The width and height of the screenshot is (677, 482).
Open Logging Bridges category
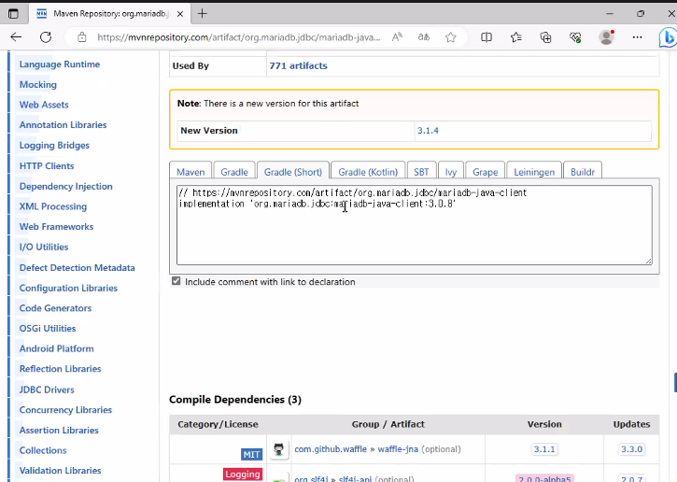click(54, 146)
